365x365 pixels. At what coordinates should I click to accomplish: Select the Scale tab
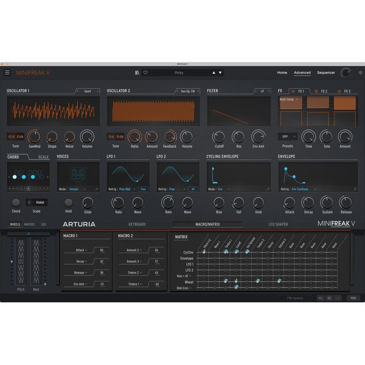pyautogui.click(x=43, y=157)
